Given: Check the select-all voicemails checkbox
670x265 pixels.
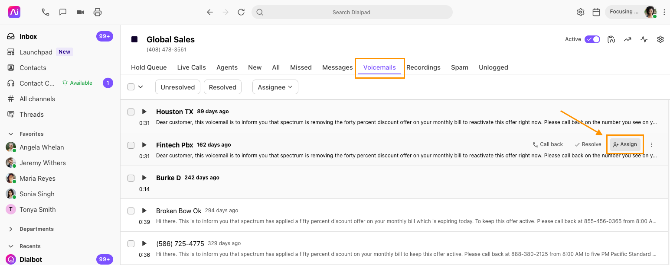Looking at the screenshot, I should coord(131,87).
